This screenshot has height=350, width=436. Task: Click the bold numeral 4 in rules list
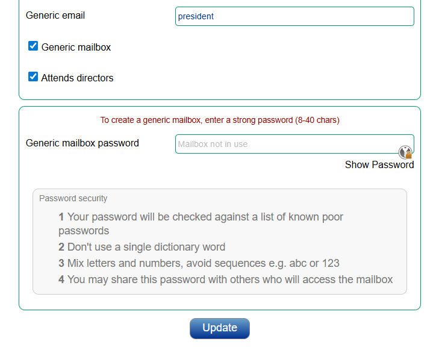(x=61, y=280)
